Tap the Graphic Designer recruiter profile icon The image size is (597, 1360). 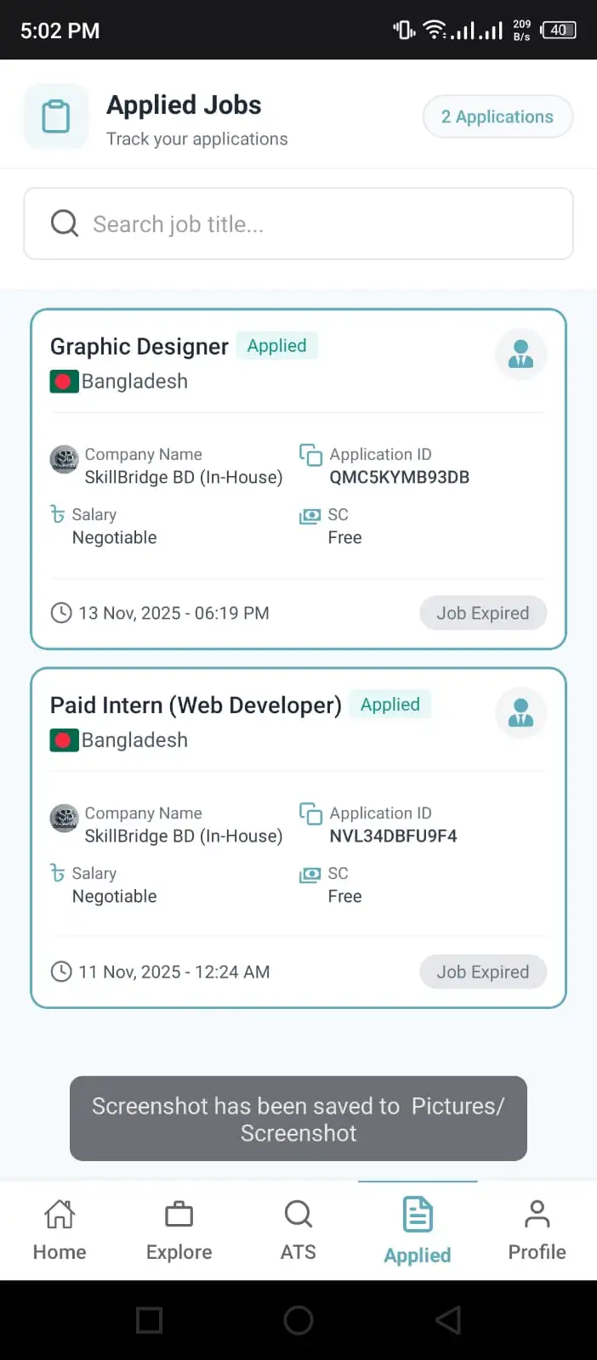pos(520,354)
